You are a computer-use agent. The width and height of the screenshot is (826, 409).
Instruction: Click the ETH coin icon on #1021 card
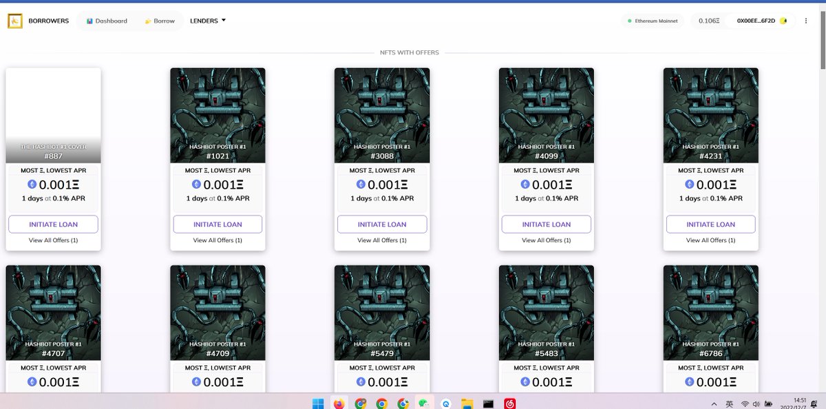pos(196,185)
